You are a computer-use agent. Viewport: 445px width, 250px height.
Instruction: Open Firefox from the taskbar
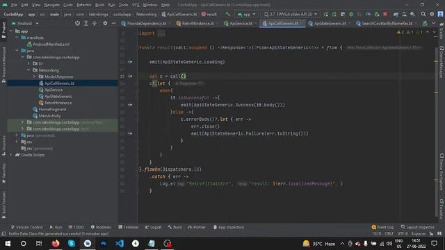coord(56,244)
